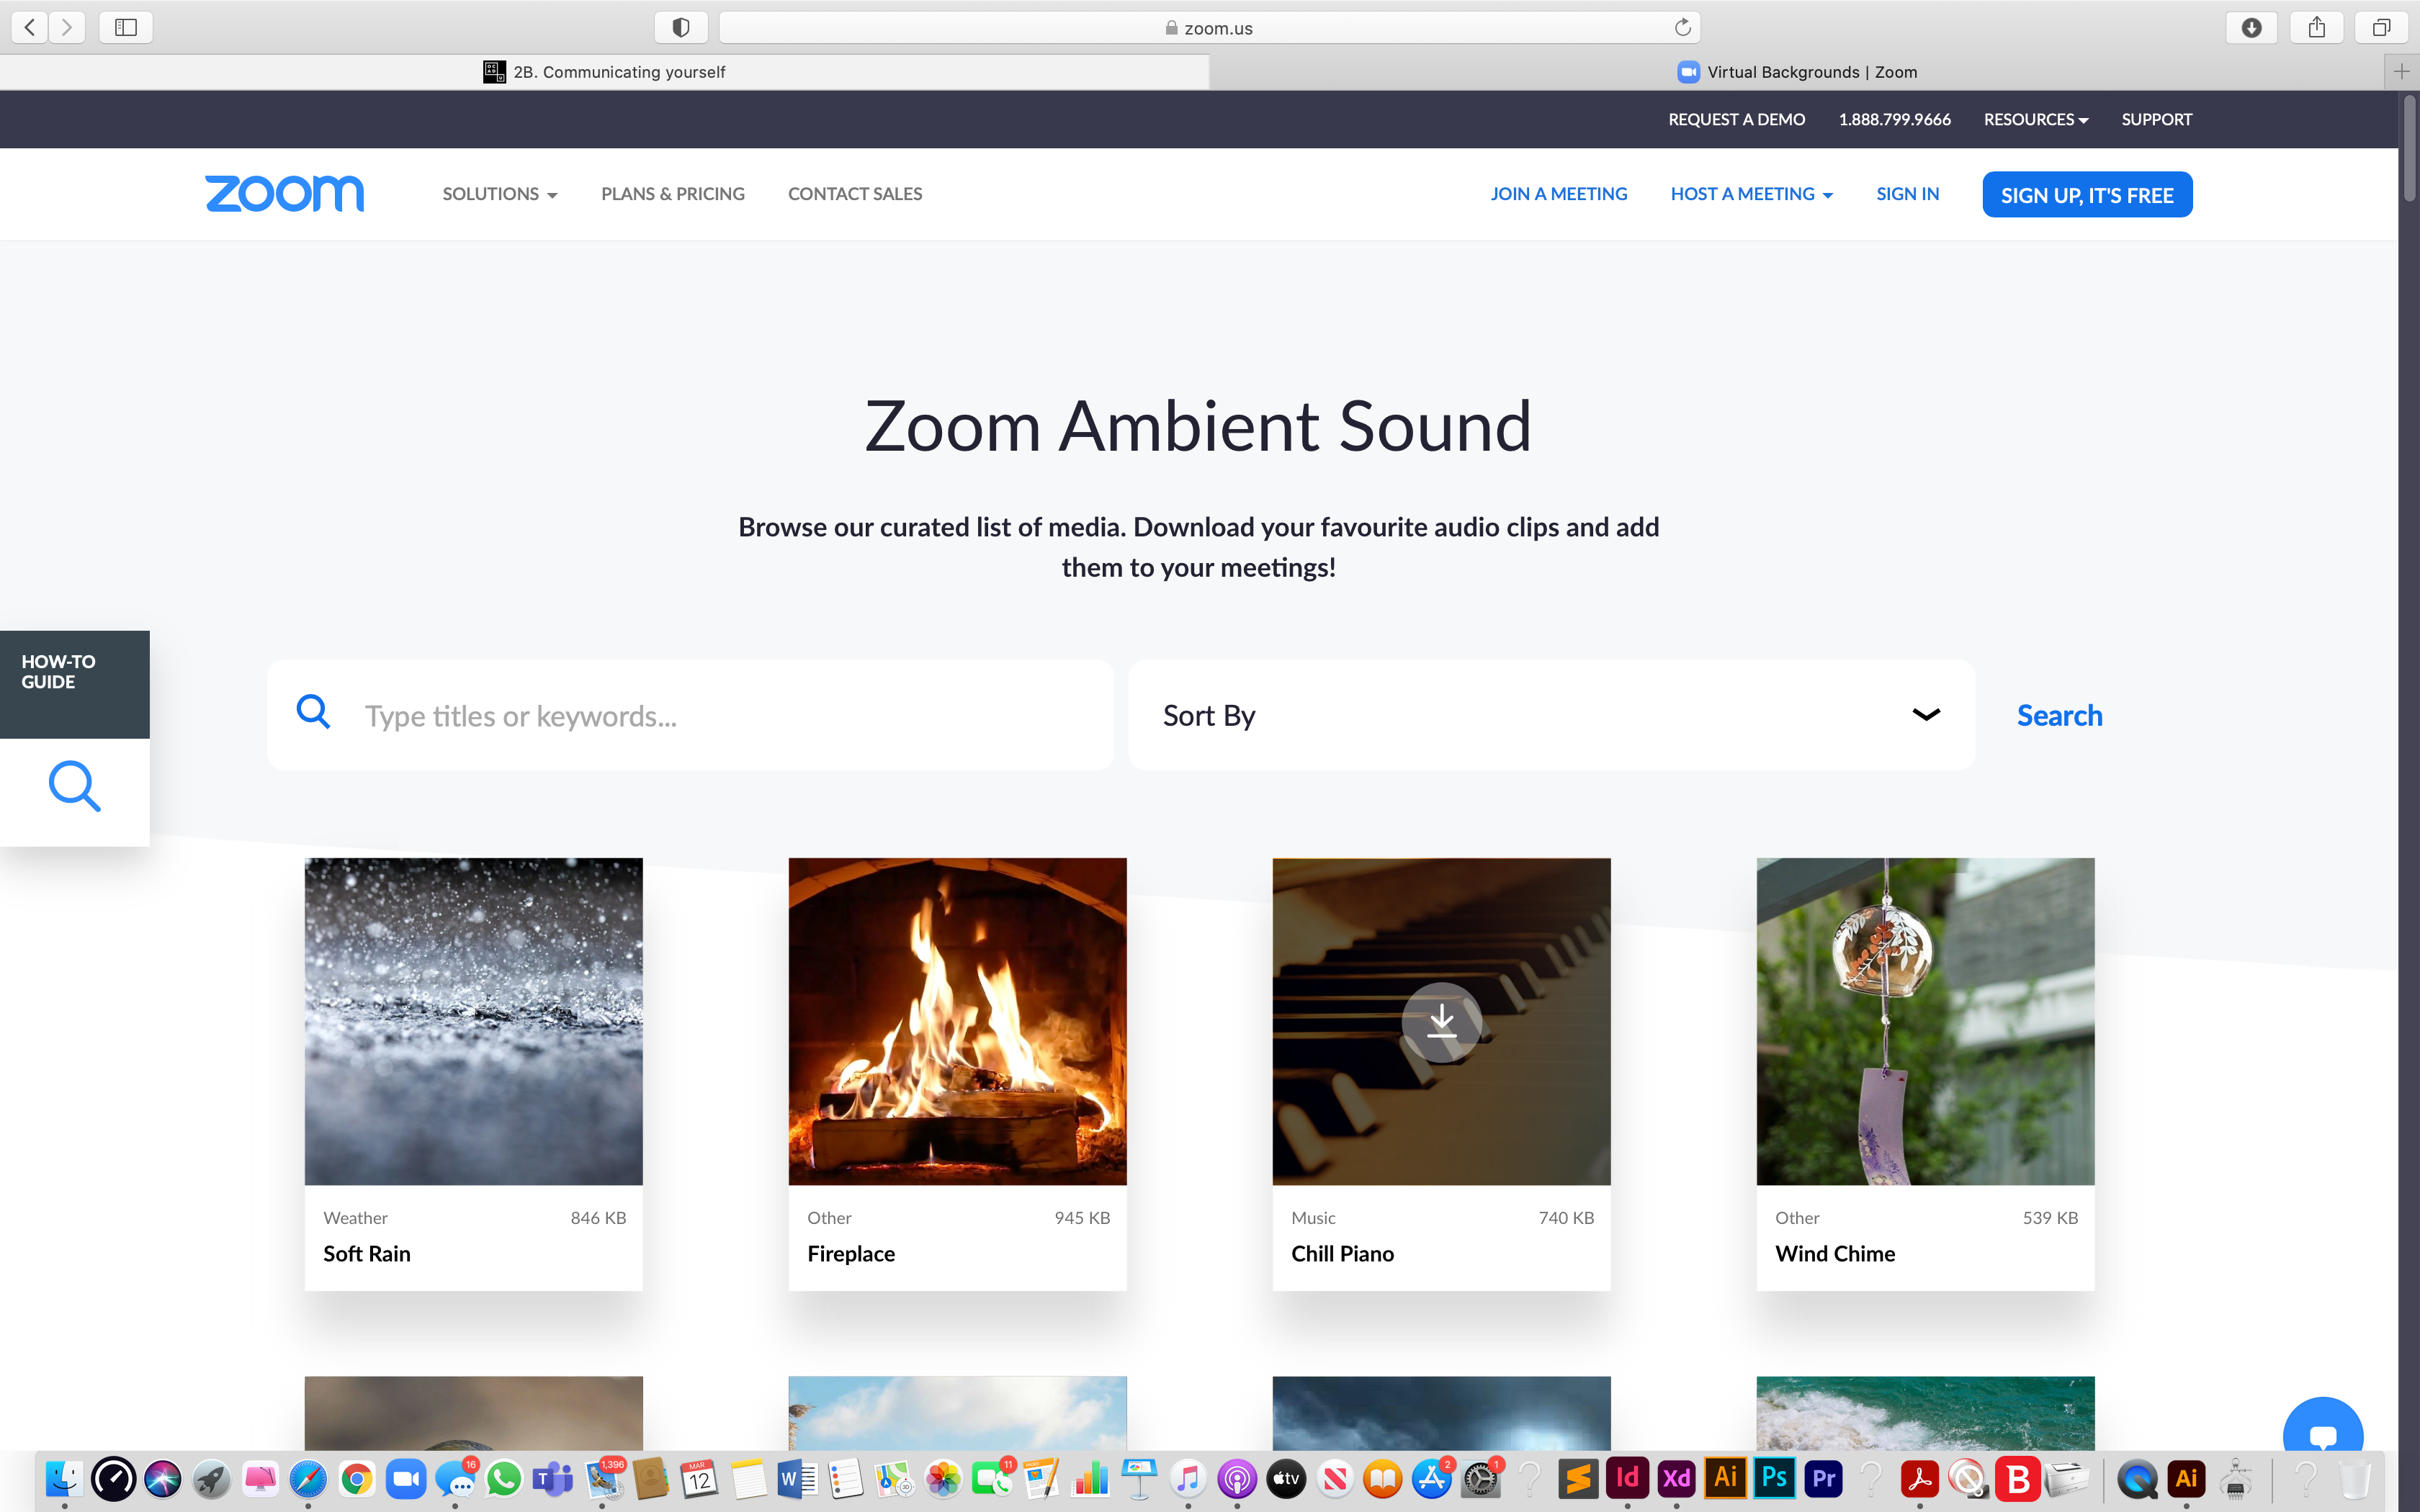Click the titles or keywords search field
2420x1512 pixels.
(x=720, y=715)
